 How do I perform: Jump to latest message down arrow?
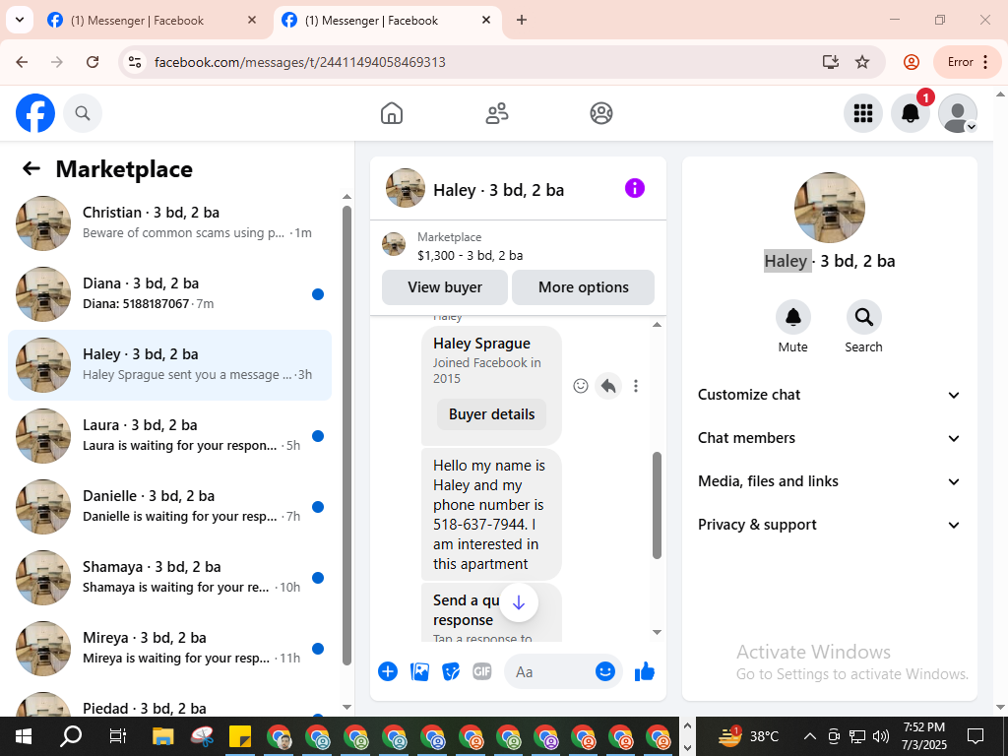519,602
